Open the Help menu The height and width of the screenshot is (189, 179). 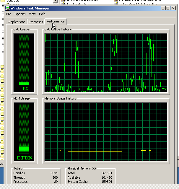(x=42, y=14)
